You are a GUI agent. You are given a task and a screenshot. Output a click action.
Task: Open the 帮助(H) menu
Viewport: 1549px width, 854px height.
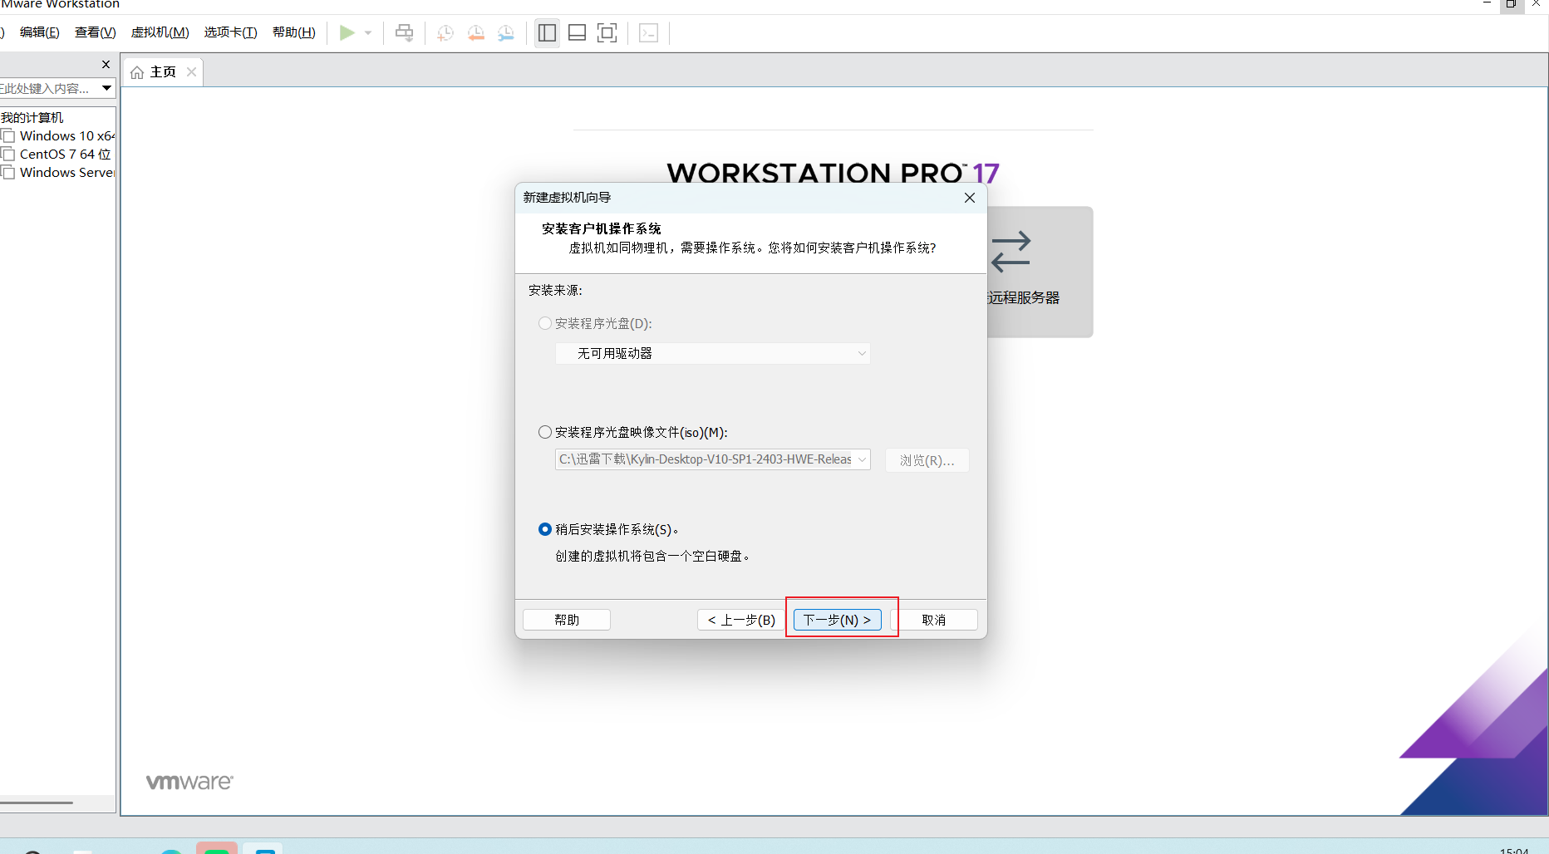coord(294,32)
